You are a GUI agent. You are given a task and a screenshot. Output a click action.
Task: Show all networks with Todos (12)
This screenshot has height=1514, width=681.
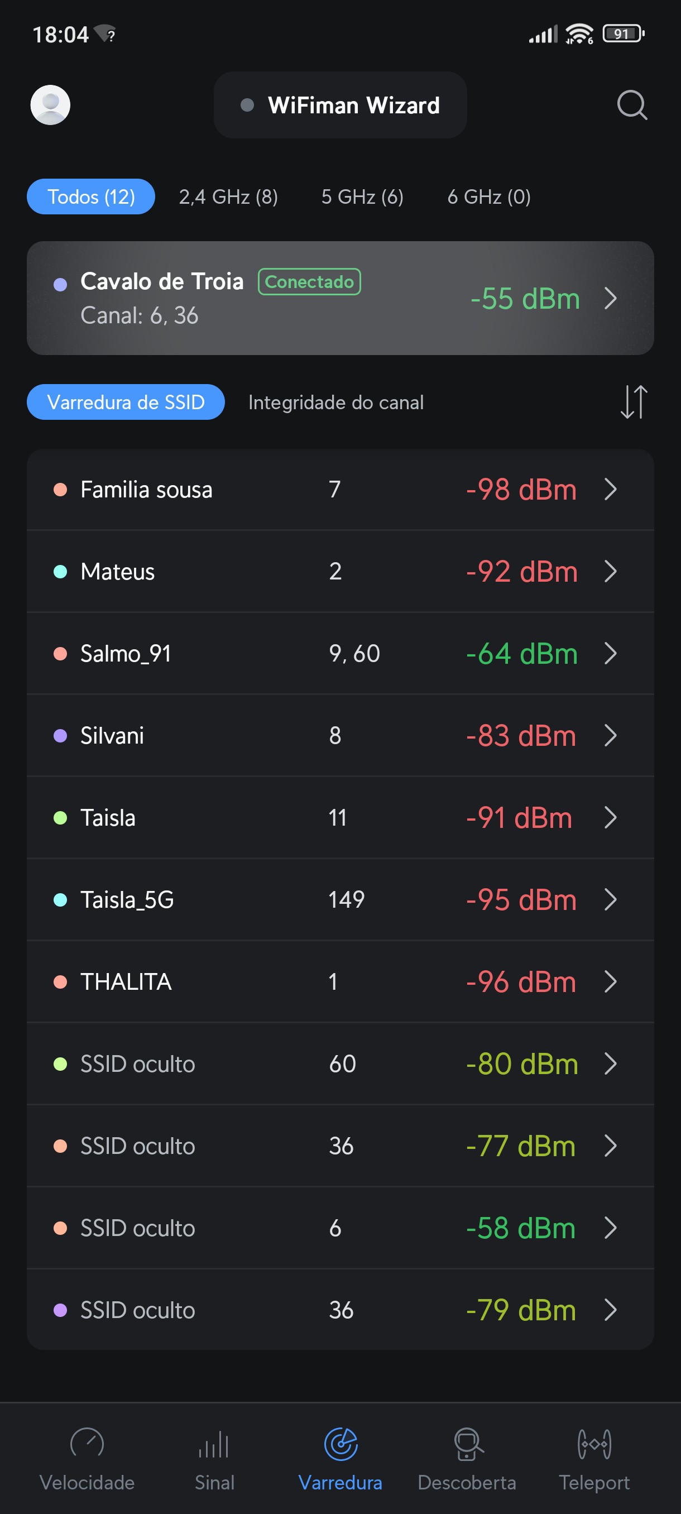[x=91, y=197]
